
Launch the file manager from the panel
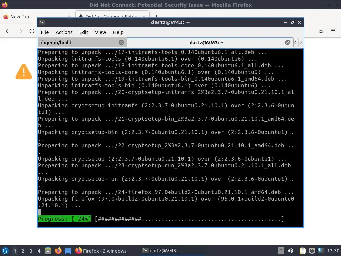pyautogui.click(x=48, y=251)
